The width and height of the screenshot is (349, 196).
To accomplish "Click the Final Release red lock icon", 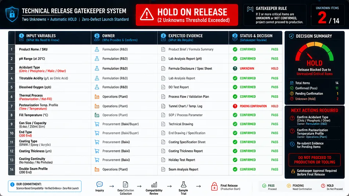I will pyautogui.click(x=214, y=186).
